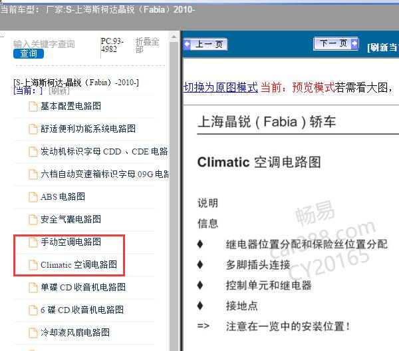This screenshot has height=351, width=399.
Task: Click the left arrow on the 上一页 button
Action: (187, 45)
